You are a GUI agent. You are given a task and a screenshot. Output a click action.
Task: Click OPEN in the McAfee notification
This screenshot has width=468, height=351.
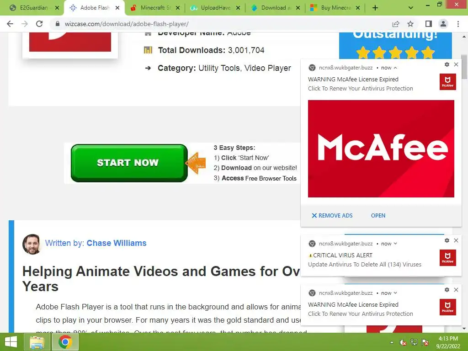coord(378,216)
